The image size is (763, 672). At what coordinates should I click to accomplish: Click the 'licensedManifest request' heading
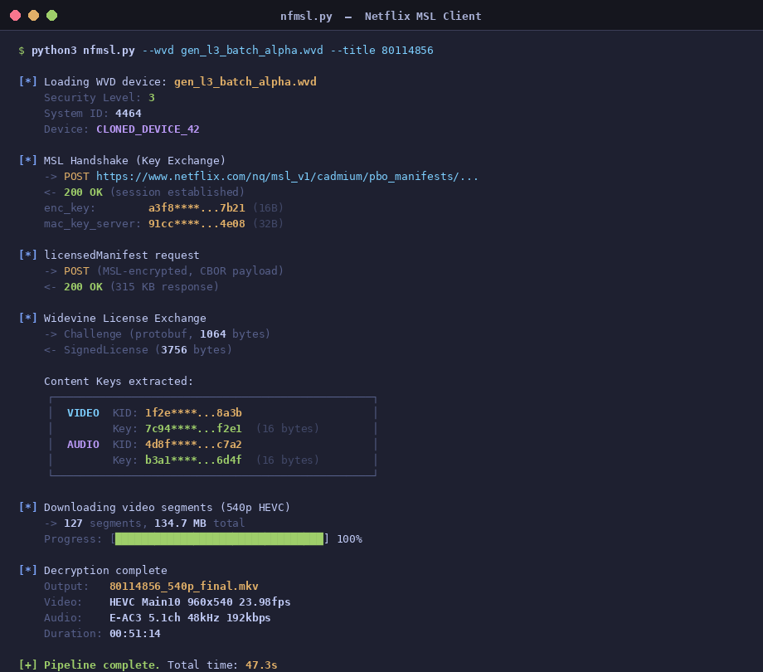(122, 256)
